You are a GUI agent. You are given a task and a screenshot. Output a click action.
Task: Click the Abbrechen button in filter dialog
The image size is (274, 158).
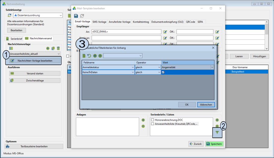[x=206, y=105]
